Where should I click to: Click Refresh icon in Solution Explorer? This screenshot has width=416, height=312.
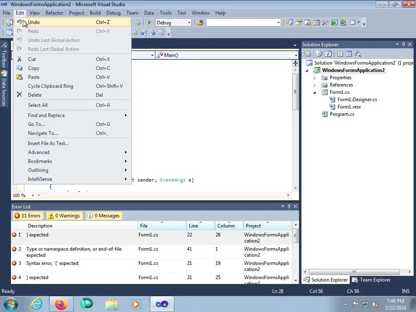(328, 54)
